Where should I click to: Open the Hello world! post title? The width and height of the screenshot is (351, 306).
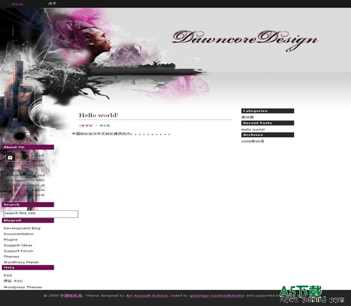point(99,115)
